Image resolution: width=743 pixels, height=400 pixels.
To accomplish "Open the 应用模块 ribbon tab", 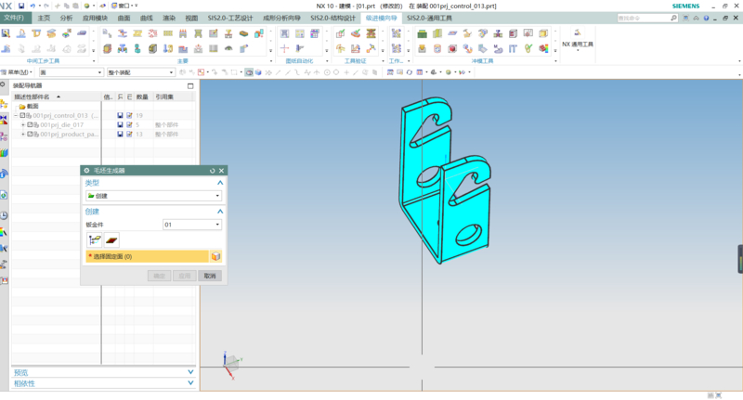I will 96,18.
